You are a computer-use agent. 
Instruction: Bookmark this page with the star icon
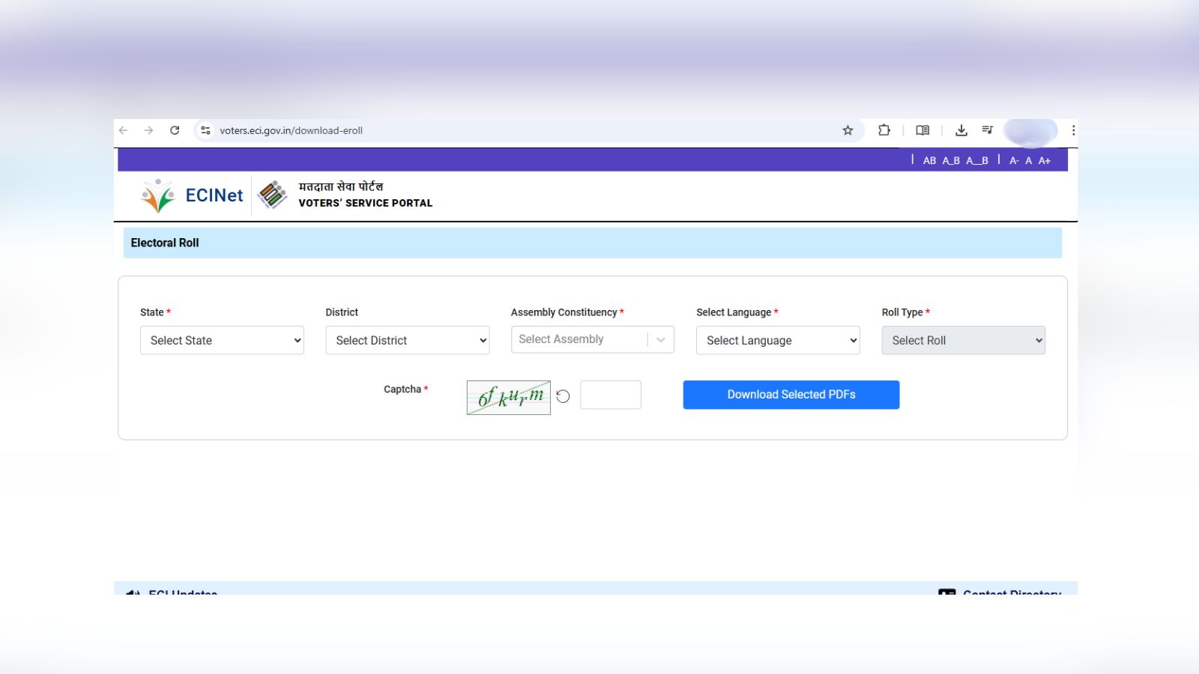[x=848, y=130]
